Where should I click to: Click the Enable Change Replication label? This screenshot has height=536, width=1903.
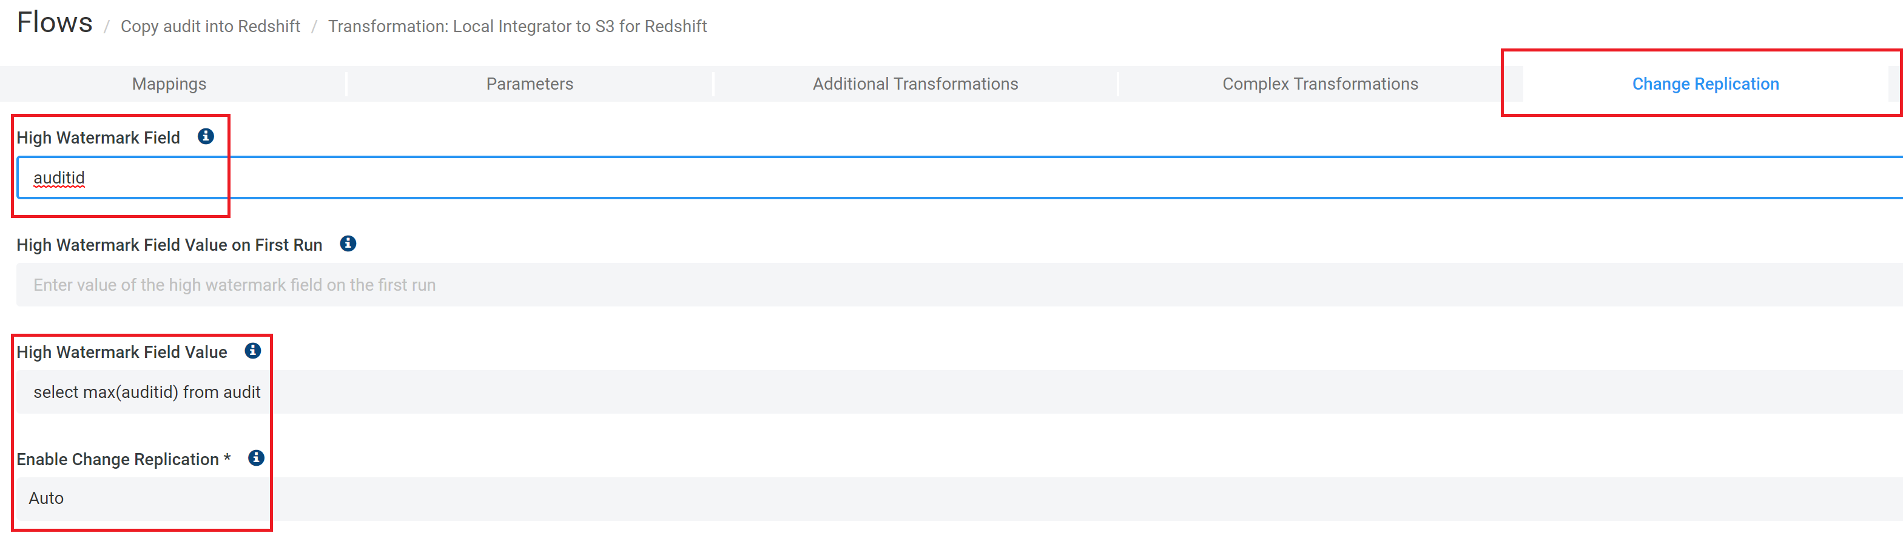tap(118, 459)
